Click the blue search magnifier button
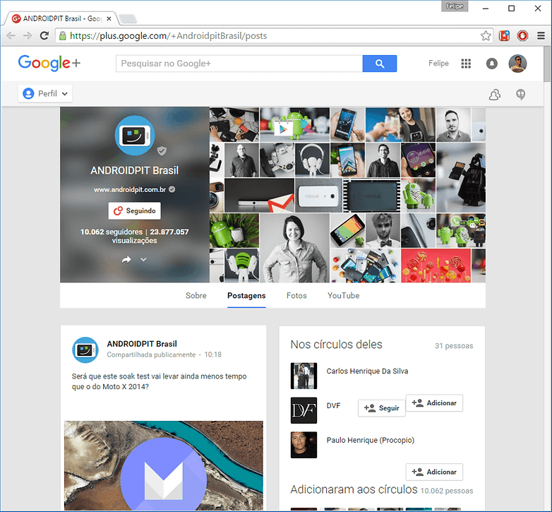Viewport: 552px width, 512px height. [380, 64]
